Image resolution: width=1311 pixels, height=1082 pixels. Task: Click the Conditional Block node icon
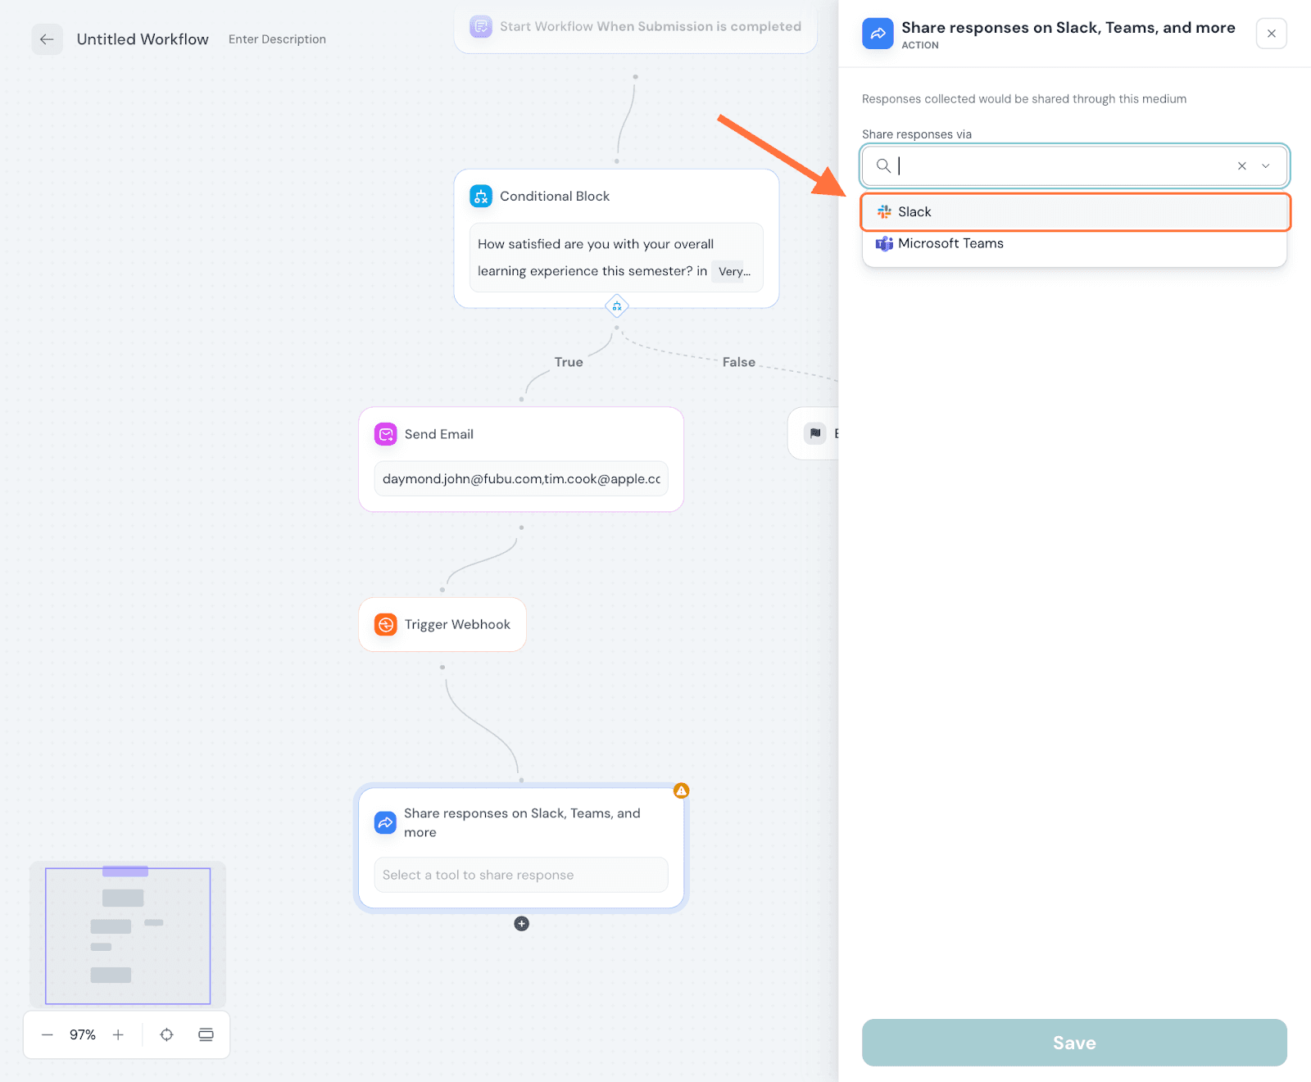pos(481,197)
